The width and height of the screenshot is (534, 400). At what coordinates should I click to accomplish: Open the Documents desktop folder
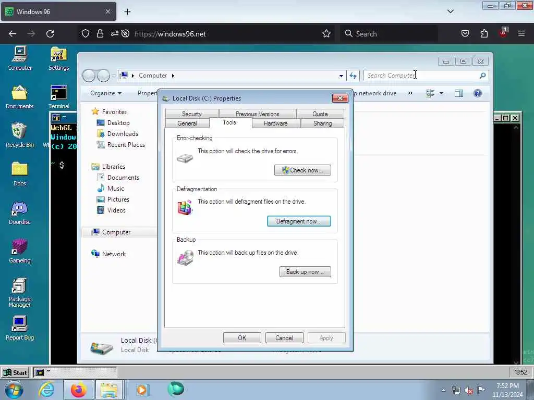[x=20, y=97]
